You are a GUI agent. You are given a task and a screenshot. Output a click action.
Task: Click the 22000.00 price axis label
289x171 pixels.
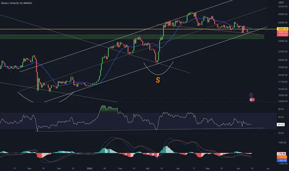click(x=282, y=52)
